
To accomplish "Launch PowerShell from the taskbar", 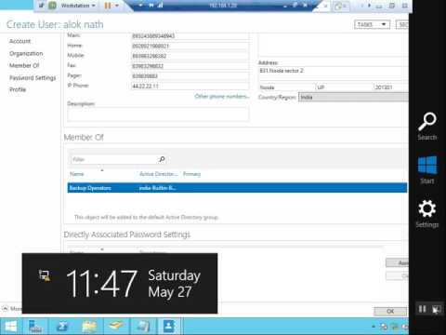I will (62, 327).
